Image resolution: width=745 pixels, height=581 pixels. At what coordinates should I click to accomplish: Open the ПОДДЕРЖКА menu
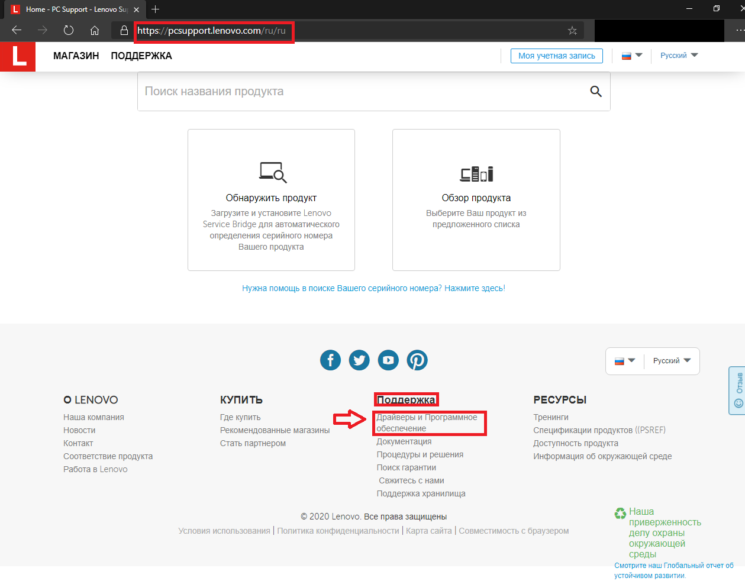(x=141, y=56)
